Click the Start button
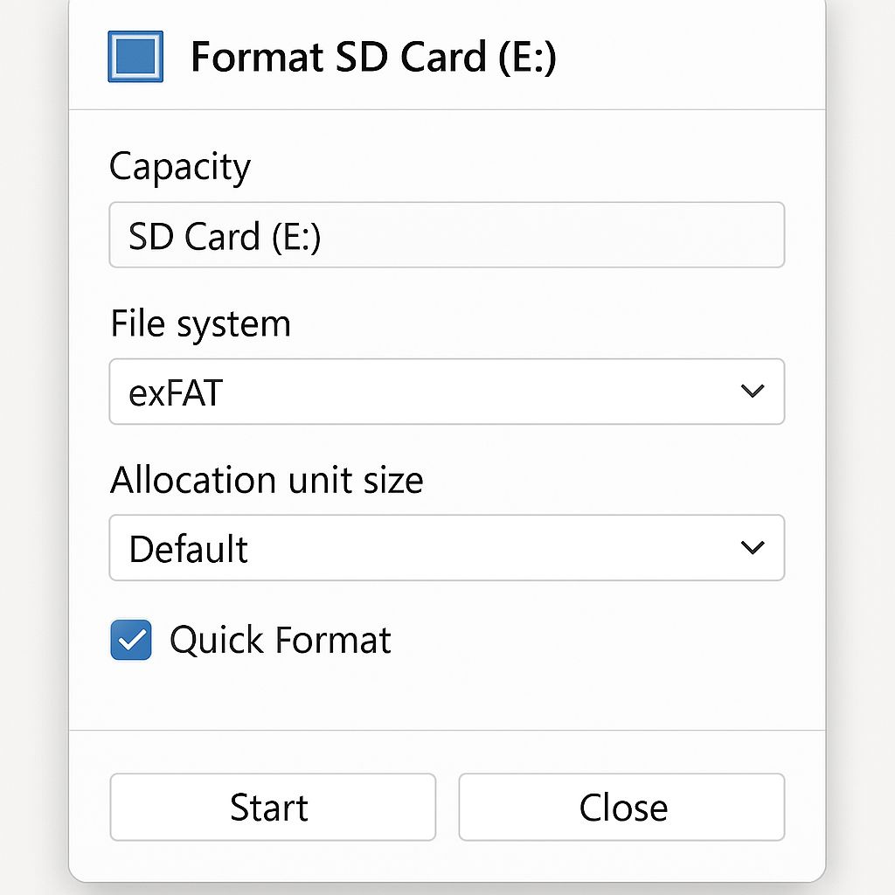The image size is (895, 895). pyautogui.click(x=273, y=807)
